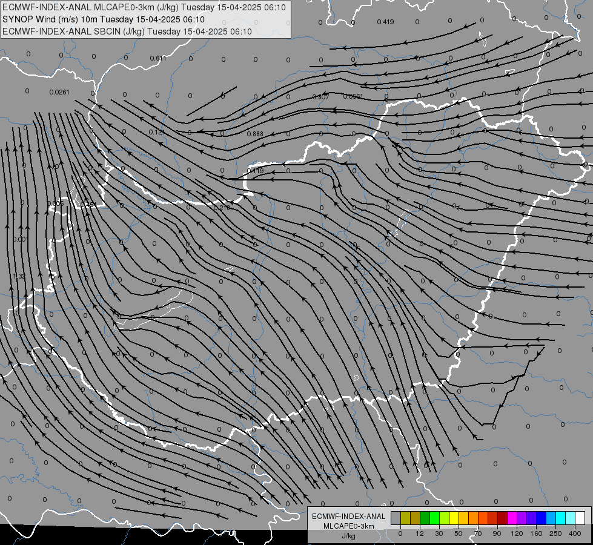Click the map value 0.218
The image size is (593, 545).
(x=222, y=208)
